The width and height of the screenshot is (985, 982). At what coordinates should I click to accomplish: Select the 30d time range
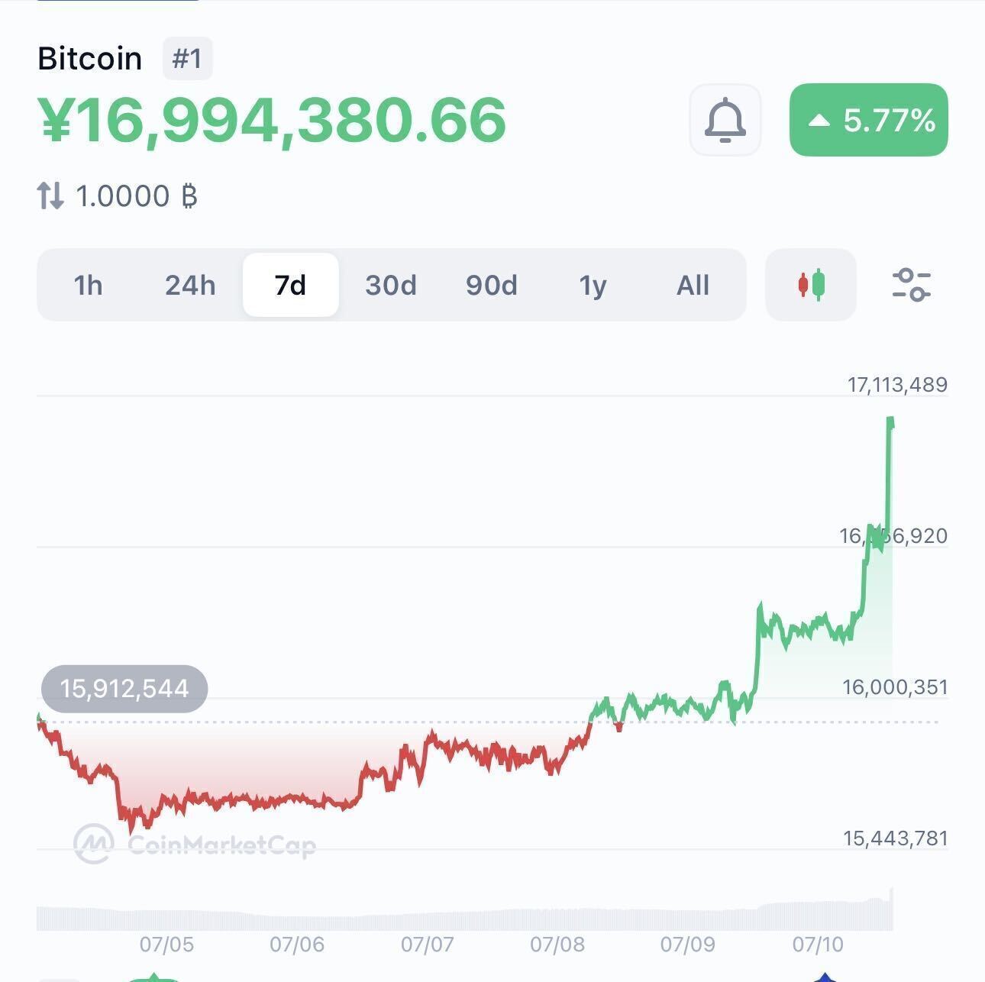pyautogui.click(x=391, y=285)
